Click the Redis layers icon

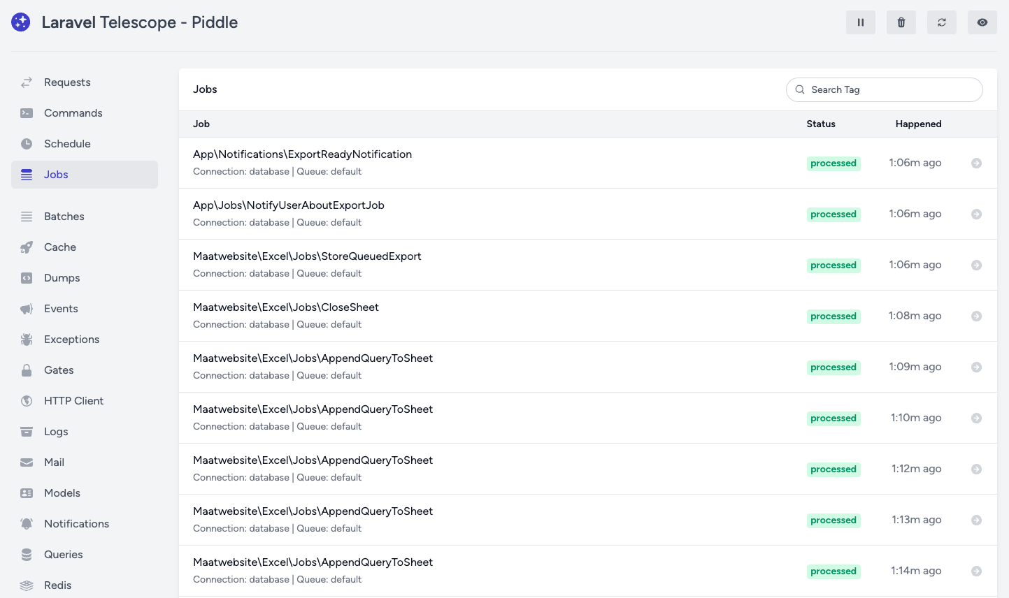[27, 585]
